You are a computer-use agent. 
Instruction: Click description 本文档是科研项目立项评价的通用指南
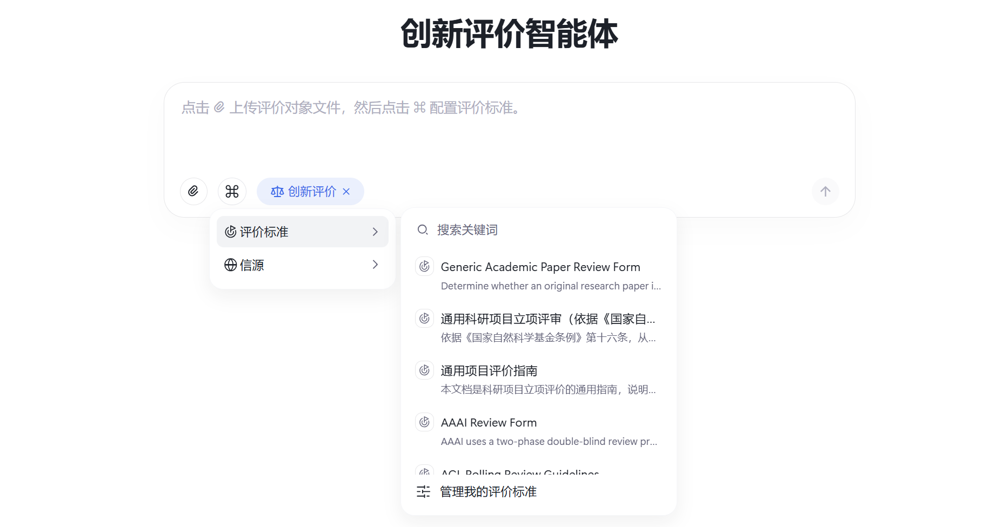(x=549, y=390)
